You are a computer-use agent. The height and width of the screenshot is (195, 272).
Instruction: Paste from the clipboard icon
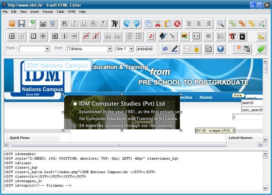click(167, 24)
